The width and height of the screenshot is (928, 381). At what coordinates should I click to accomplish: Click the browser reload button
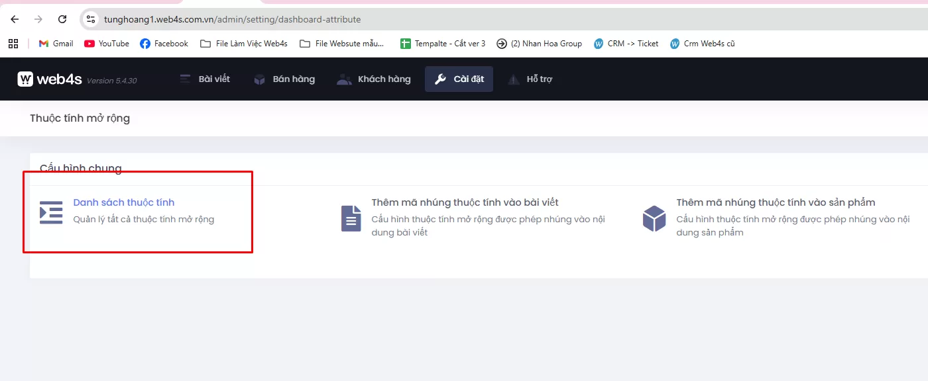coord(62,19)
